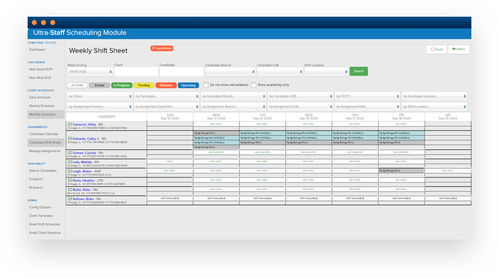Click the MON Sep 14 2020 column header
Image resolution: width=499 pixels, height=278 pixels.
(x=216, y=116)
